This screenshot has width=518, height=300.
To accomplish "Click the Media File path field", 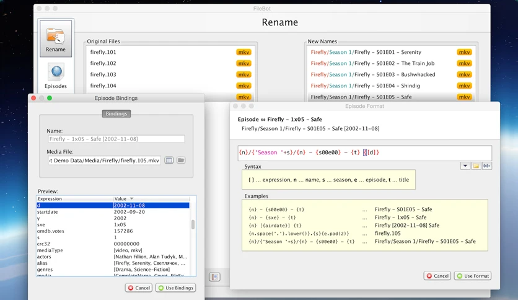I will click(x=104, y=161).
